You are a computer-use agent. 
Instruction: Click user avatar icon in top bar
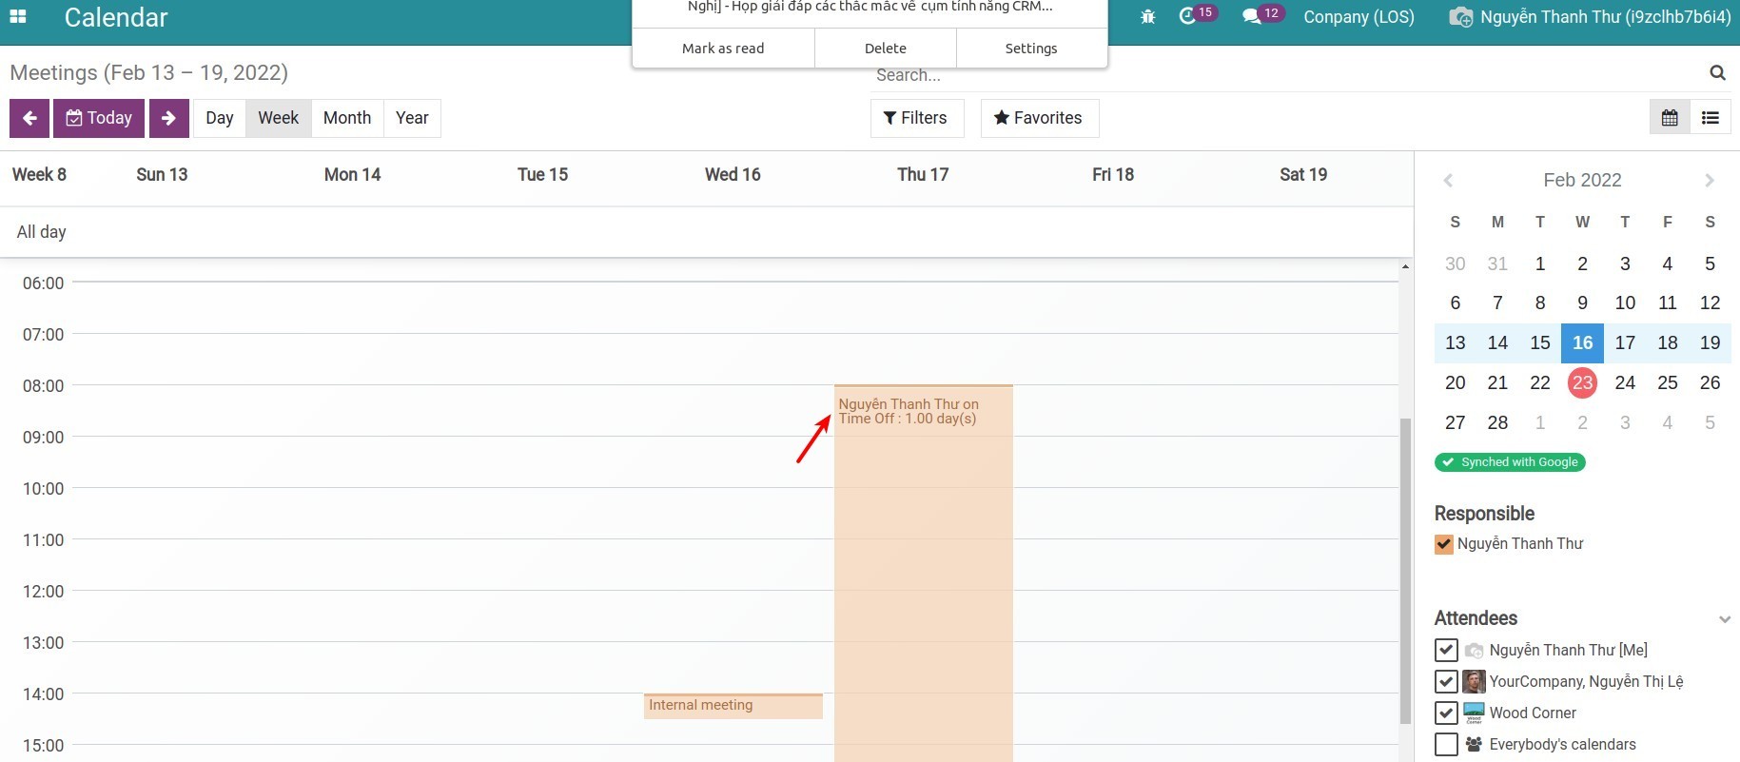pos(1460,17)
